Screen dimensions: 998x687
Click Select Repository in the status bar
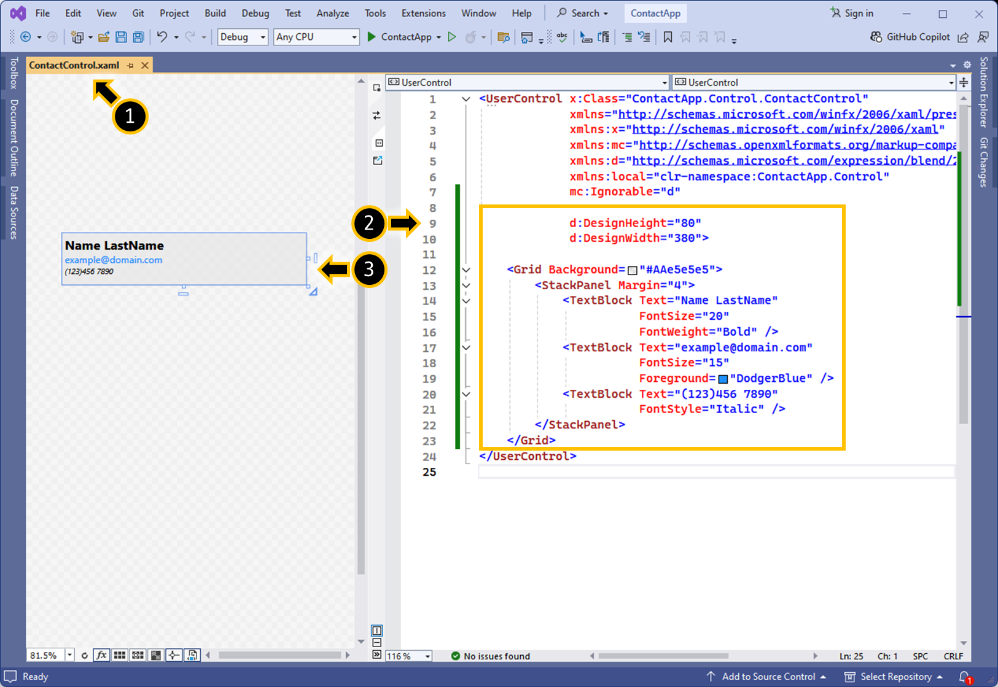coord(894,676)
